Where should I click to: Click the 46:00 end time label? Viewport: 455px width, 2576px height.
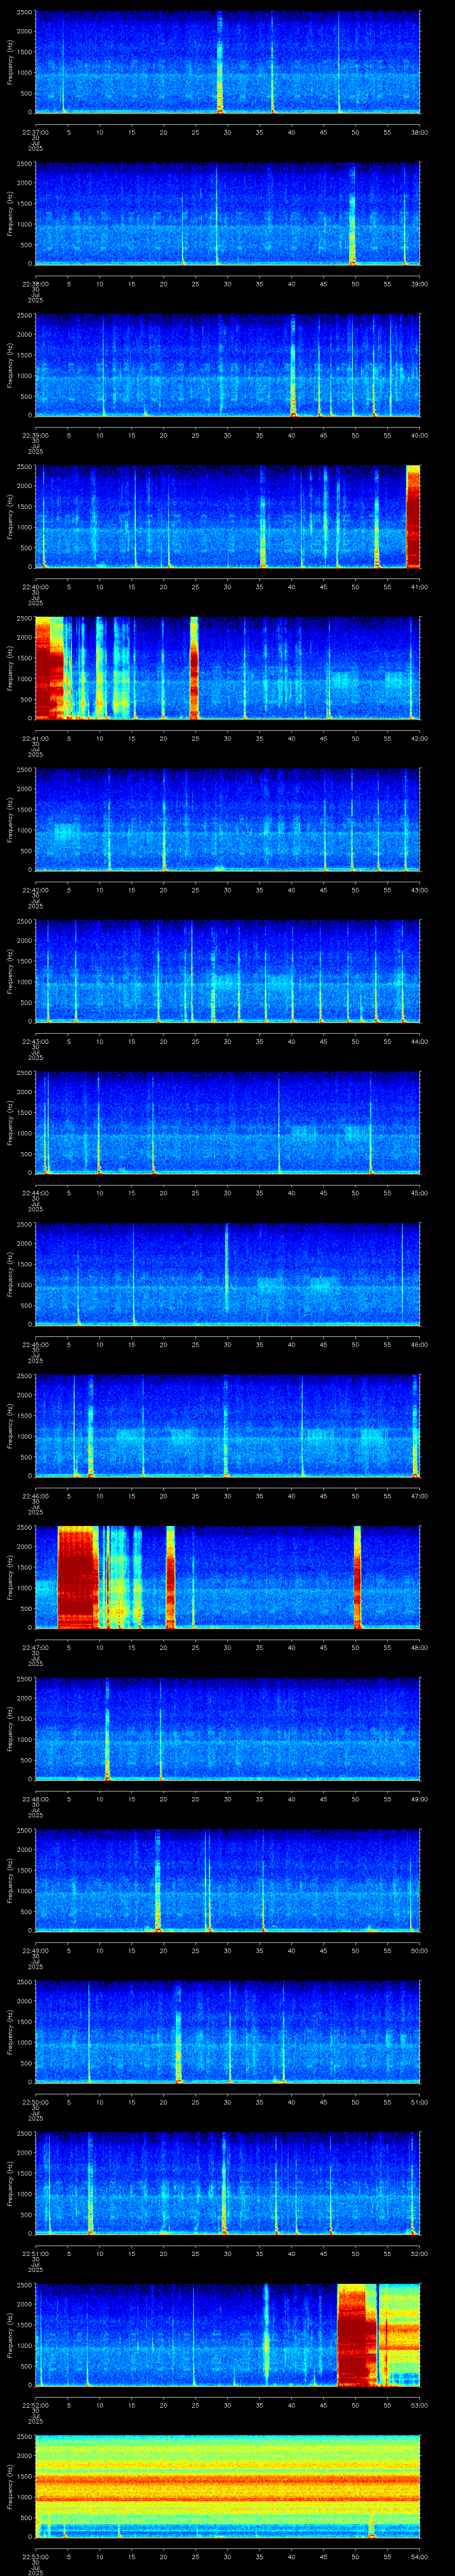(419, 1345)
